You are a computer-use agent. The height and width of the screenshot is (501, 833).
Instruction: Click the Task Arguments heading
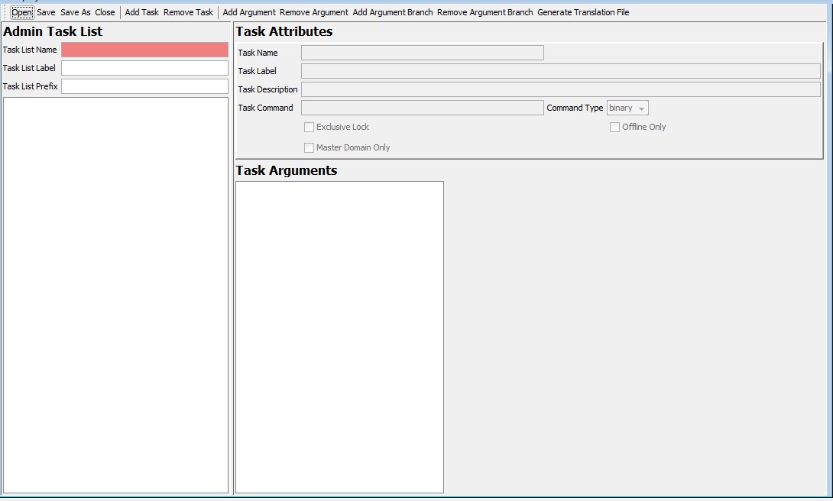tap(287, 170)
